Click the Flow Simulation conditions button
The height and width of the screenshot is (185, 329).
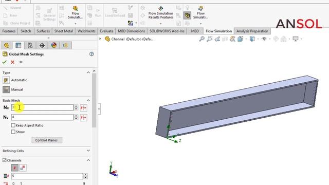(75, 12)
